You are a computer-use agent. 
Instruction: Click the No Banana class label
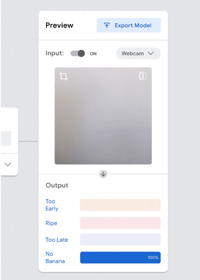click(x=55, y=257)
